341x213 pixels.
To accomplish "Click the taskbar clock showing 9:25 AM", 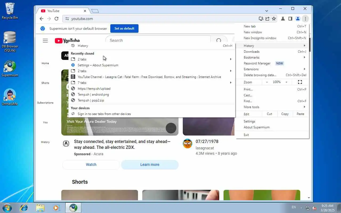I will pyautogui.click(x=327, y=208).
